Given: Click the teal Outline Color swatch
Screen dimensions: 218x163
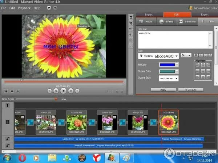Looking at the screenshot, I should [x=167, y=71].
